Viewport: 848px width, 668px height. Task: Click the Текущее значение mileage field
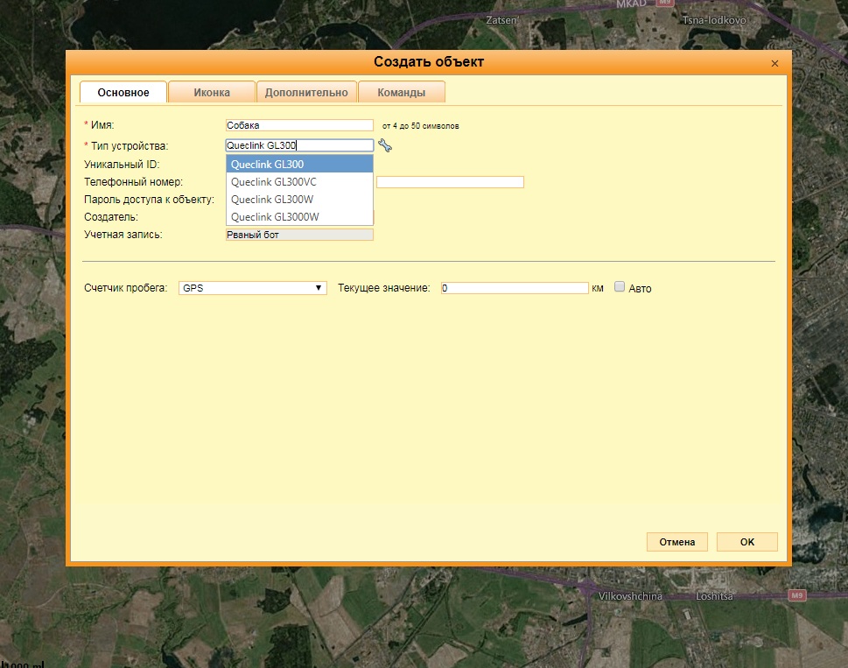(x=514, y=288)
